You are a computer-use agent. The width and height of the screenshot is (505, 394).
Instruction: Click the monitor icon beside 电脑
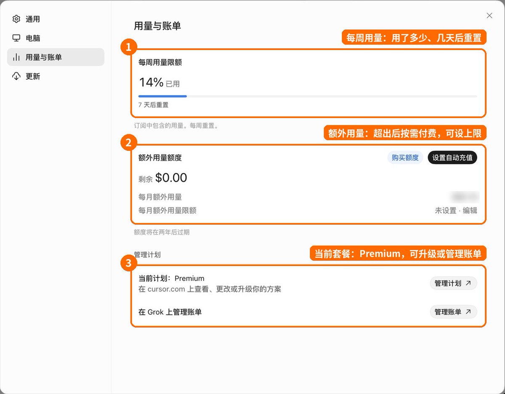pyautogui.click(x=16, y=38)
